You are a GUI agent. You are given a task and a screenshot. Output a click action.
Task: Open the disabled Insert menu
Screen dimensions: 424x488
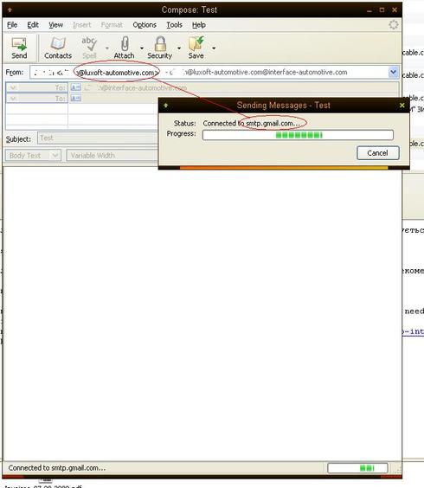pyautogui.click(x=82, y=25)
